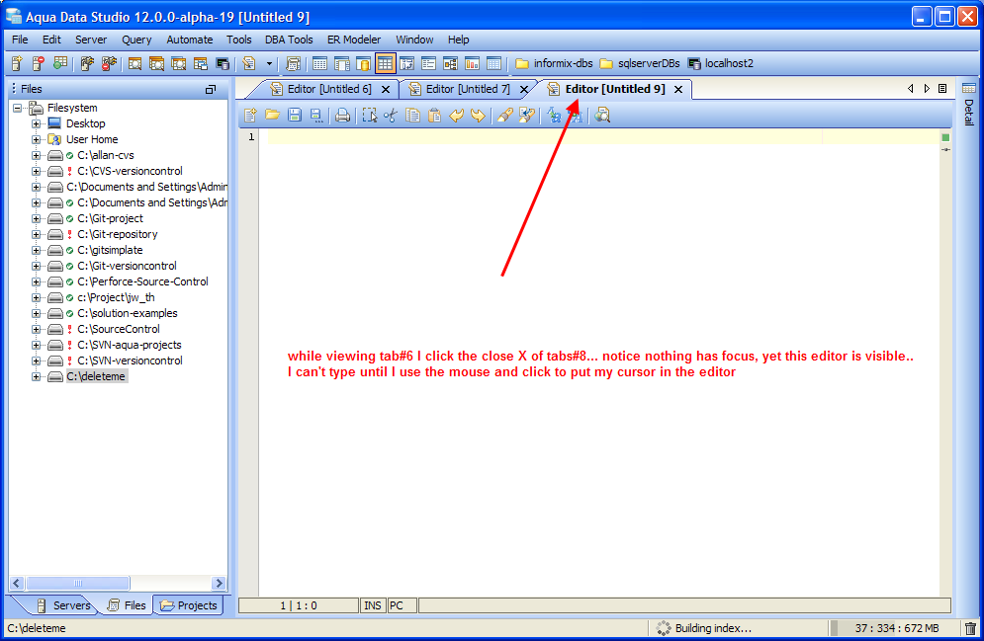This screenshot has width=984, height=641.
Task: Click the disconnect server icon with red badge
Action: (x=109, y=63)
